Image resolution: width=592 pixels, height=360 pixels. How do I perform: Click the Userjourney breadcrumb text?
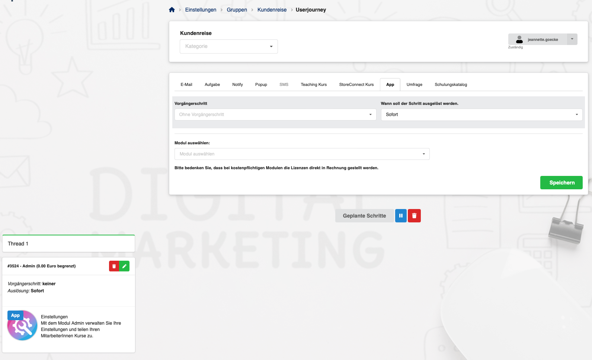click(x=311, y=10)
